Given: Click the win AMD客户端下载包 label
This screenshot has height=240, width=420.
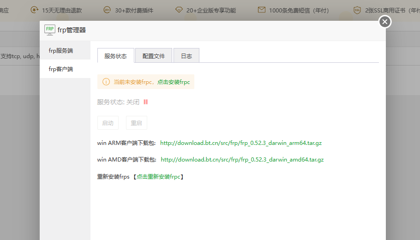Looking at the screenshot, I should (x=127, y=160).
